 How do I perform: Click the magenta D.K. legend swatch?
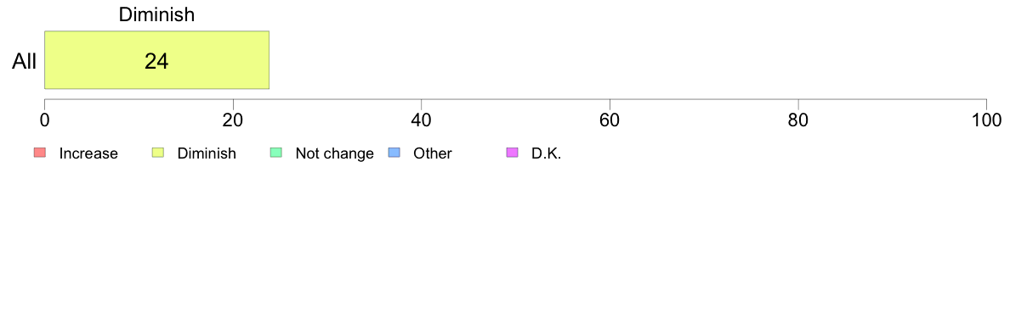pos(512,153)
